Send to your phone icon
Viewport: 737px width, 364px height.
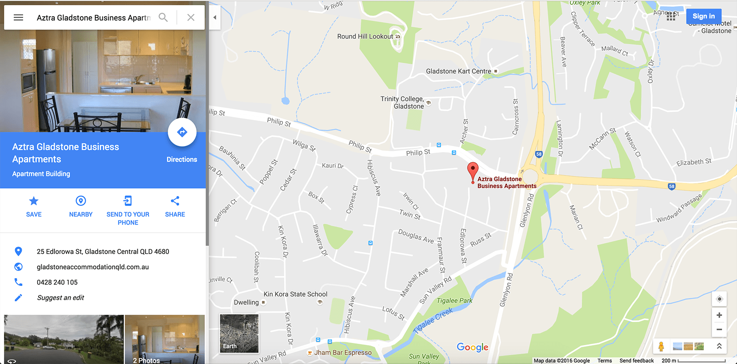pos(128,201)
